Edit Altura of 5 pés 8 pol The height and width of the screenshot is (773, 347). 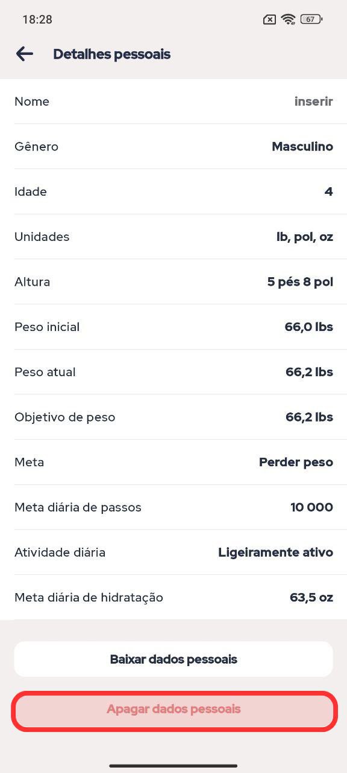point(173,282)
